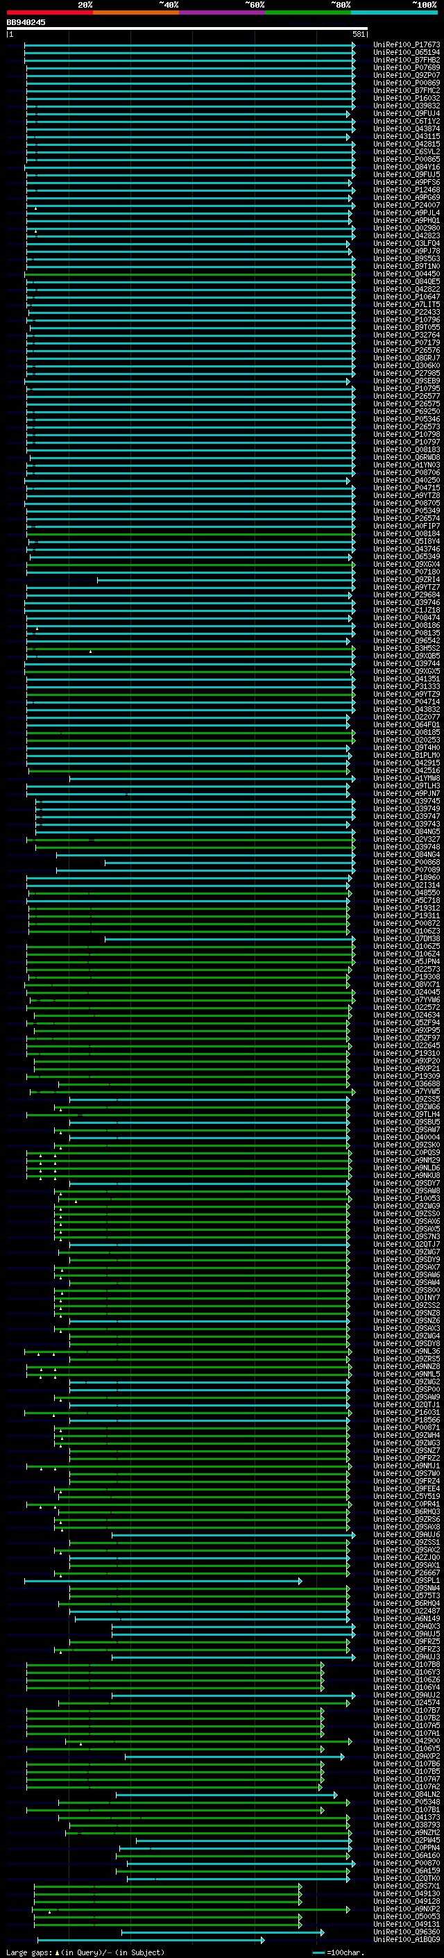Select hit label UniRef100_P26577
Screen dimensions: 444x1958
click(x=407, y=396)
